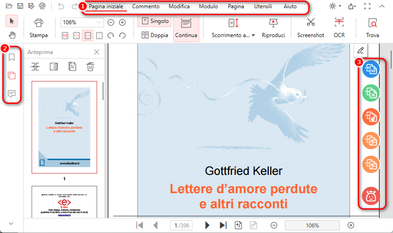Screen dimensions: 393x233
Task: Expand the theme brightness dropdown
Action: 335,6
